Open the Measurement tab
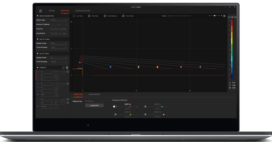This screenshot has width=272, height=142. [95, 94]
